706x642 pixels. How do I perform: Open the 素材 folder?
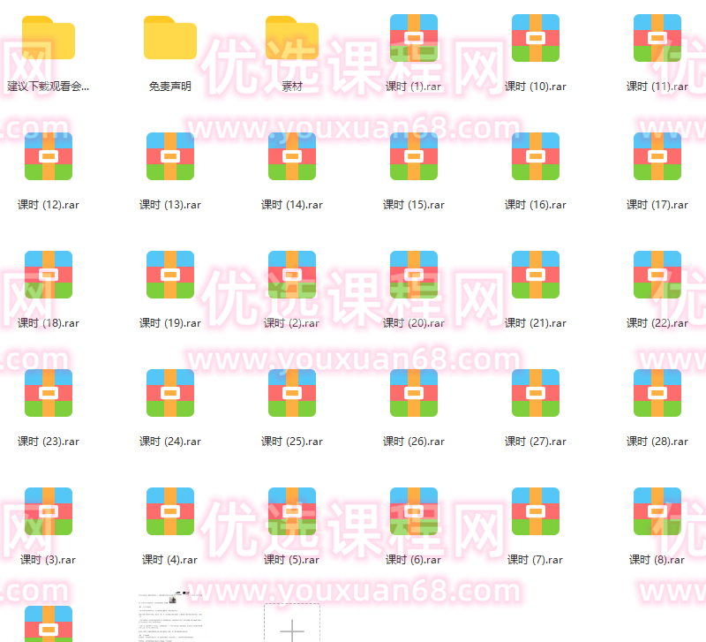pos(292,39)
